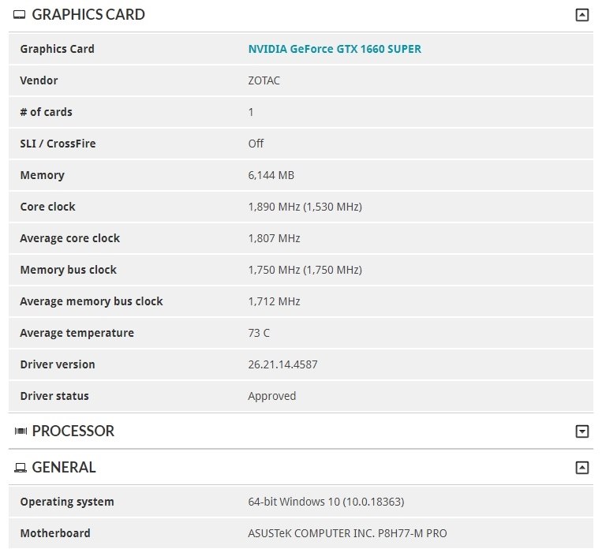
Task: Click the monitor icon beside Graphics Card heading
Action: pos(19,15)
